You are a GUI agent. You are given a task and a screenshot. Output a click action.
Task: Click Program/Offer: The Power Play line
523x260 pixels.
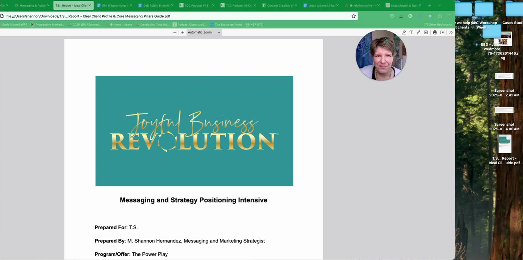pos(131,254)
